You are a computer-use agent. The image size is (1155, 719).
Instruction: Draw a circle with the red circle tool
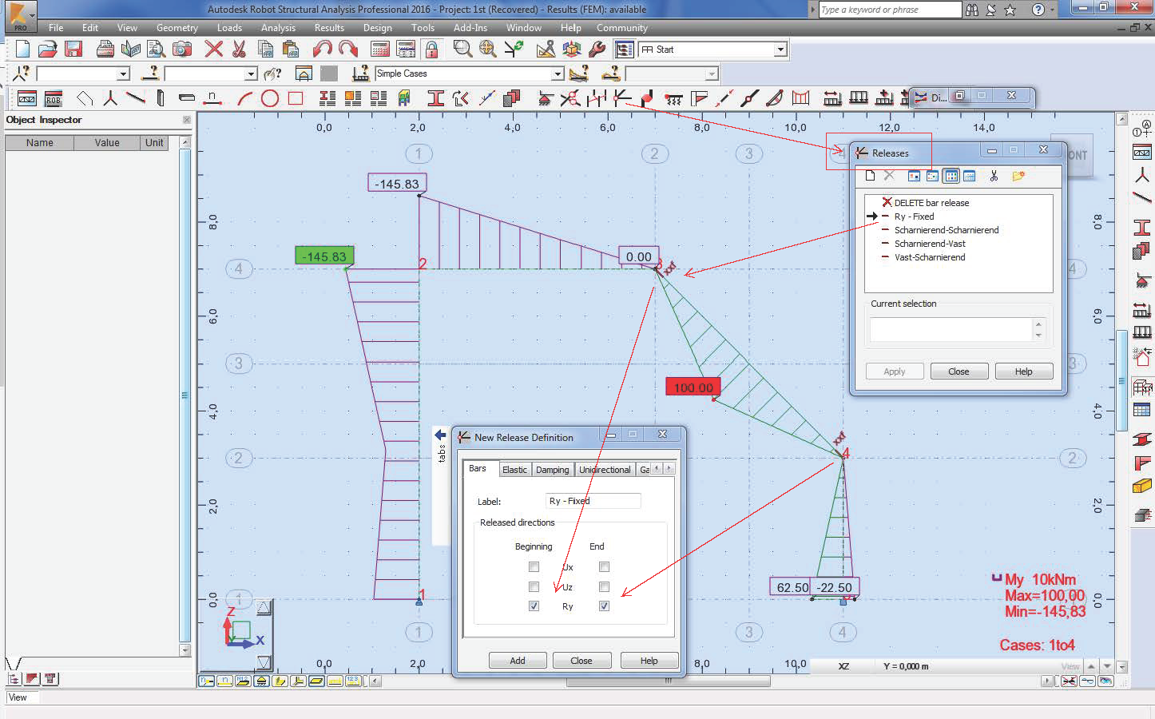[x=270, y=98]
